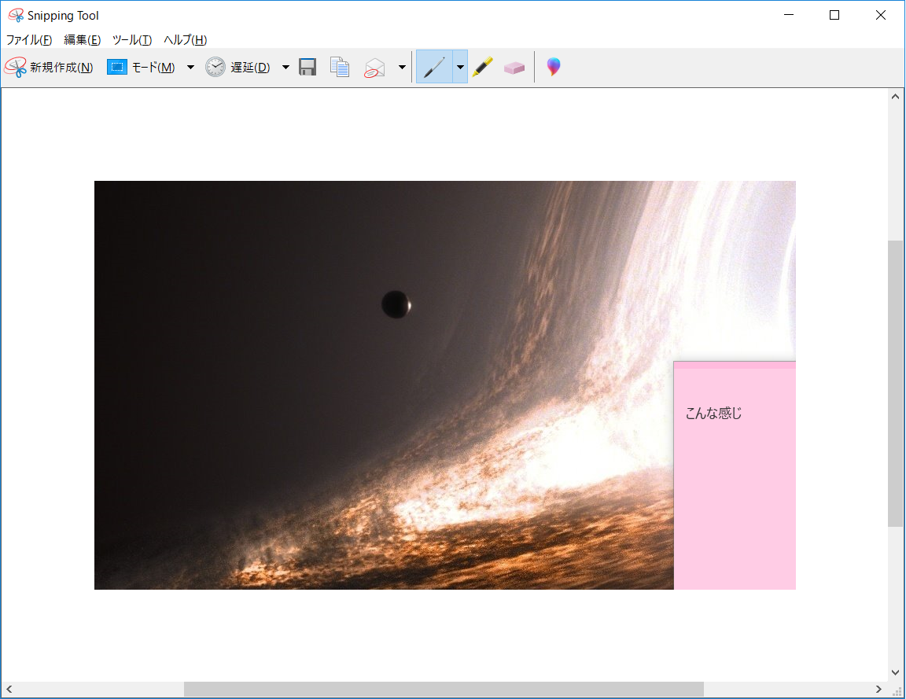Click the Snipping Tool scissors icon in title bar
The image size is (906, 699).
16,15
